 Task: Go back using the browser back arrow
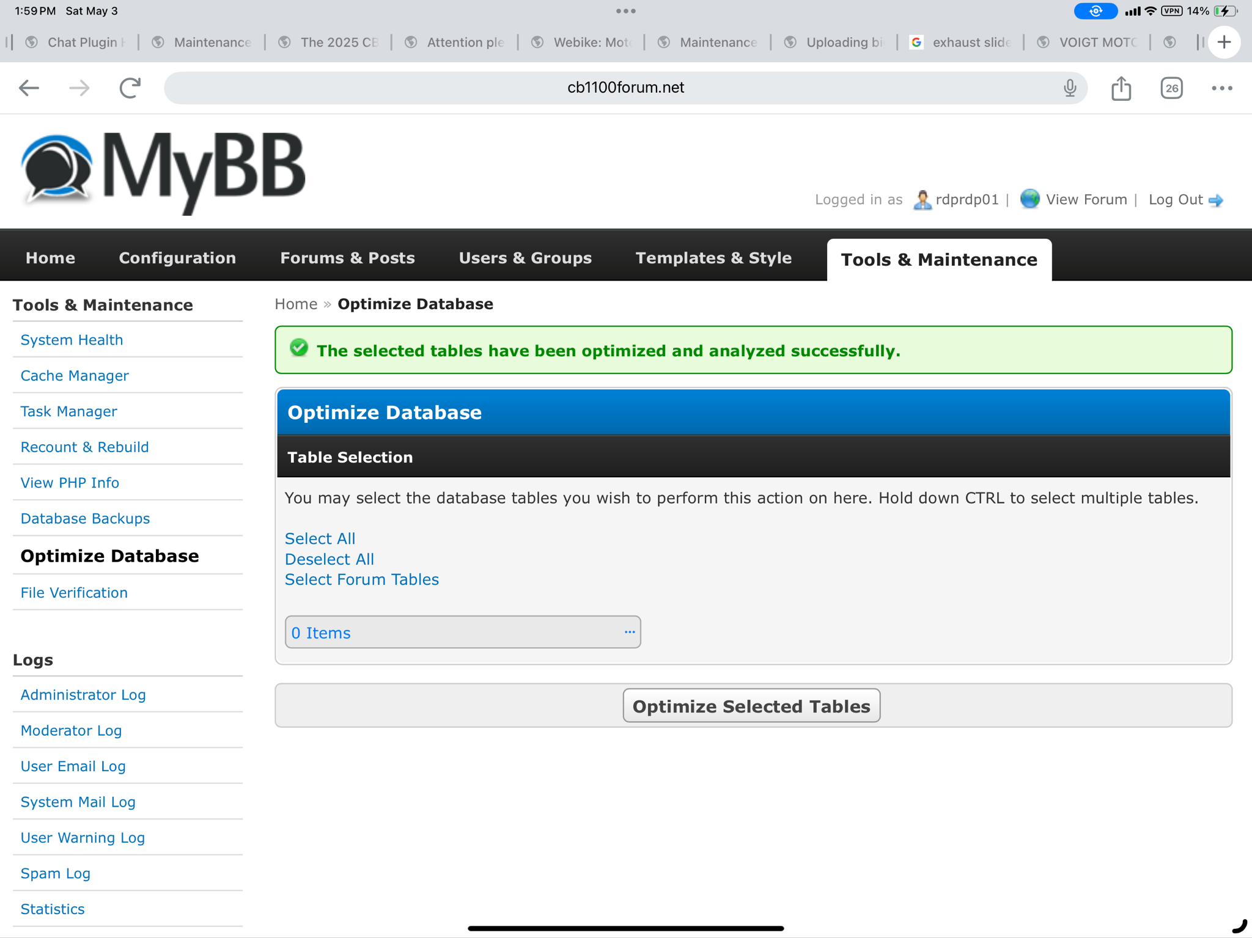click(x=29, y=88)
